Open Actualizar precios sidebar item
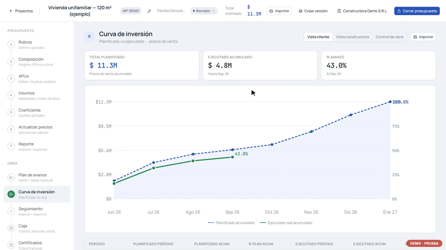446x250 pixels. tap(37, 129)
